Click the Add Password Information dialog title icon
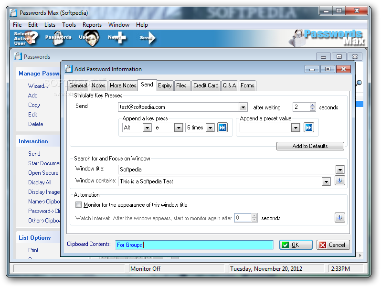Image resolution: width=381 pixels, height=287 pixels. (x=69, y=69)
